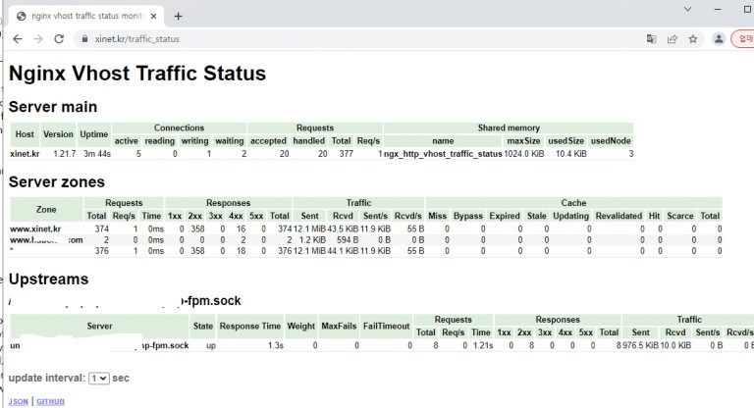Open the GITHUB link

(49, 401)
